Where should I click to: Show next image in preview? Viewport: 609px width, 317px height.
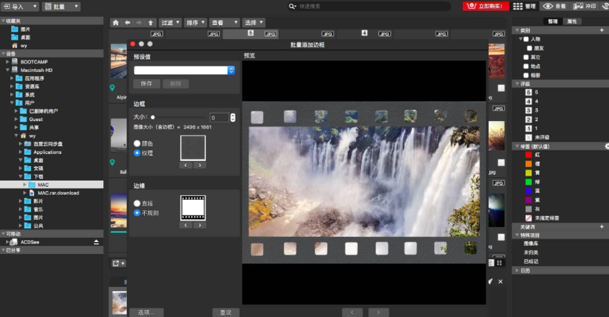tap(378, 313)
